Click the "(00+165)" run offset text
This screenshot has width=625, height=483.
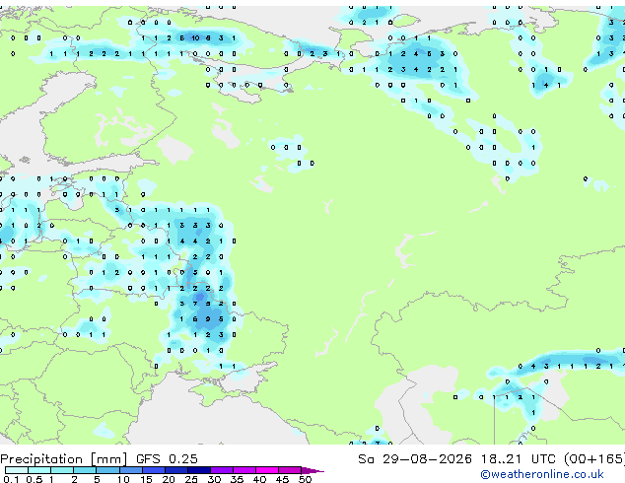point(594,459)
